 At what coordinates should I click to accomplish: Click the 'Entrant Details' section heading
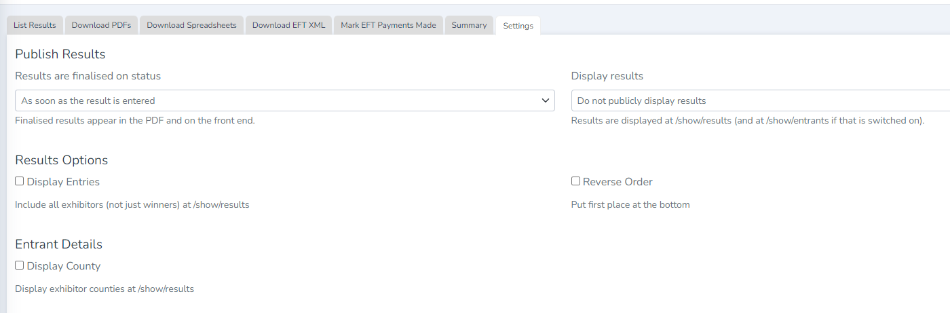tap(58, 244)
